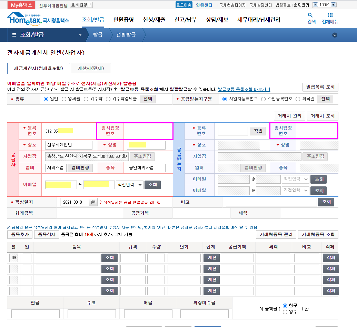Open calendar picker for 작성일자

93,202
